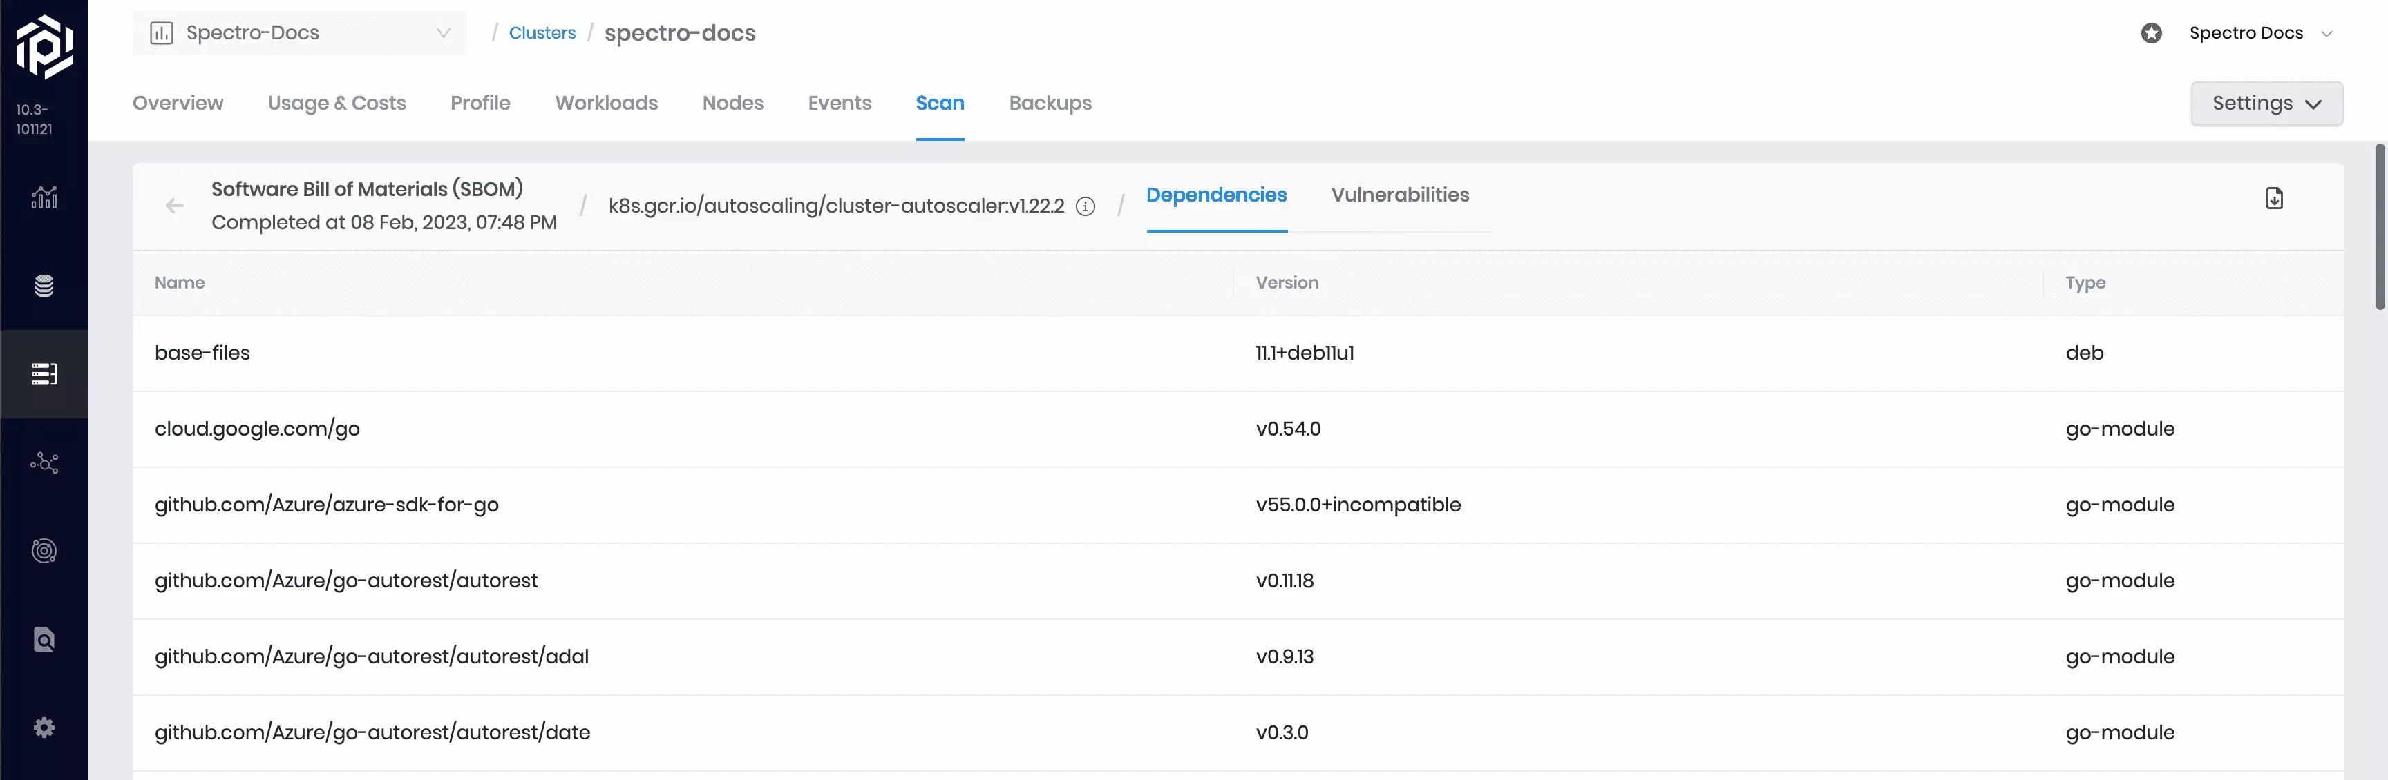Image resolution: width=2388 pixels, height=780 pixels.
Task: Select the Scan tab
Action: tap(940, 102)
